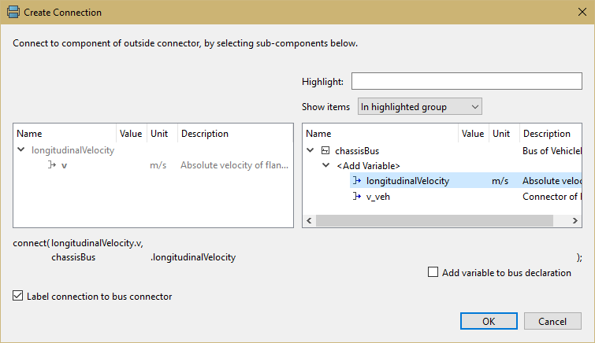Click the connector icon beside v_veh
The height and width of the screenshot is (343, 595).
click(356, 197)
